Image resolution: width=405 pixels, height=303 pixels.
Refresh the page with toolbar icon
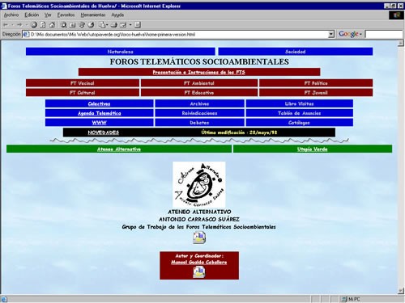[x=43, y=25]
